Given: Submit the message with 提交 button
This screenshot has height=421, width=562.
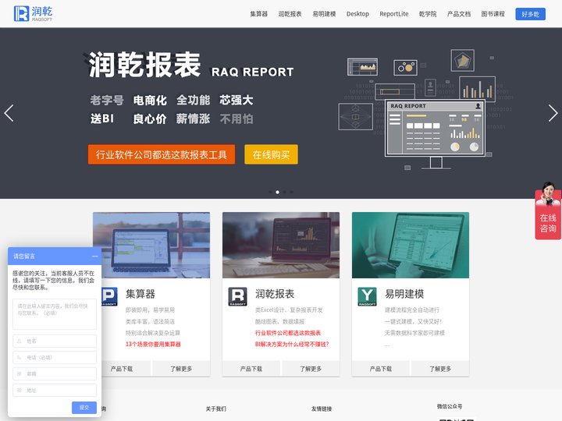Looking at the screenshot, I should coord(84,408).
